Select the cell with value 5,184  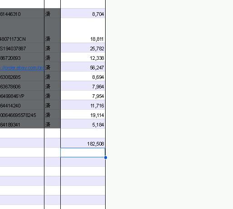[83, 125]
